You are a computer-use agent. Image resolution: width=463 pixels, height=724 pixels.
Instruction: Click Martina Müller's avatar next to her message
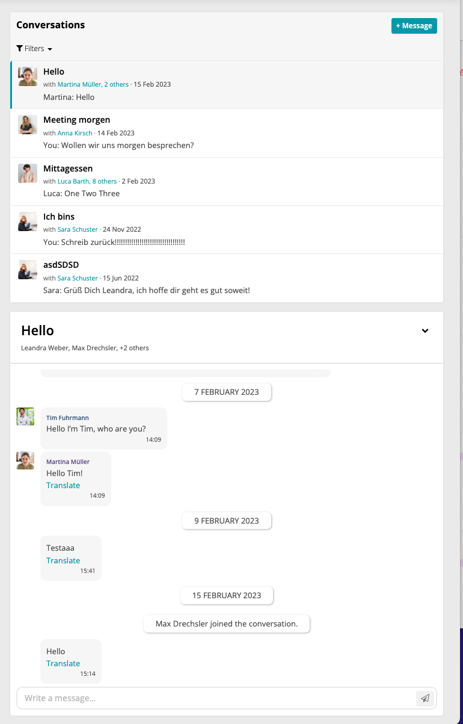(x=25, y=460)
